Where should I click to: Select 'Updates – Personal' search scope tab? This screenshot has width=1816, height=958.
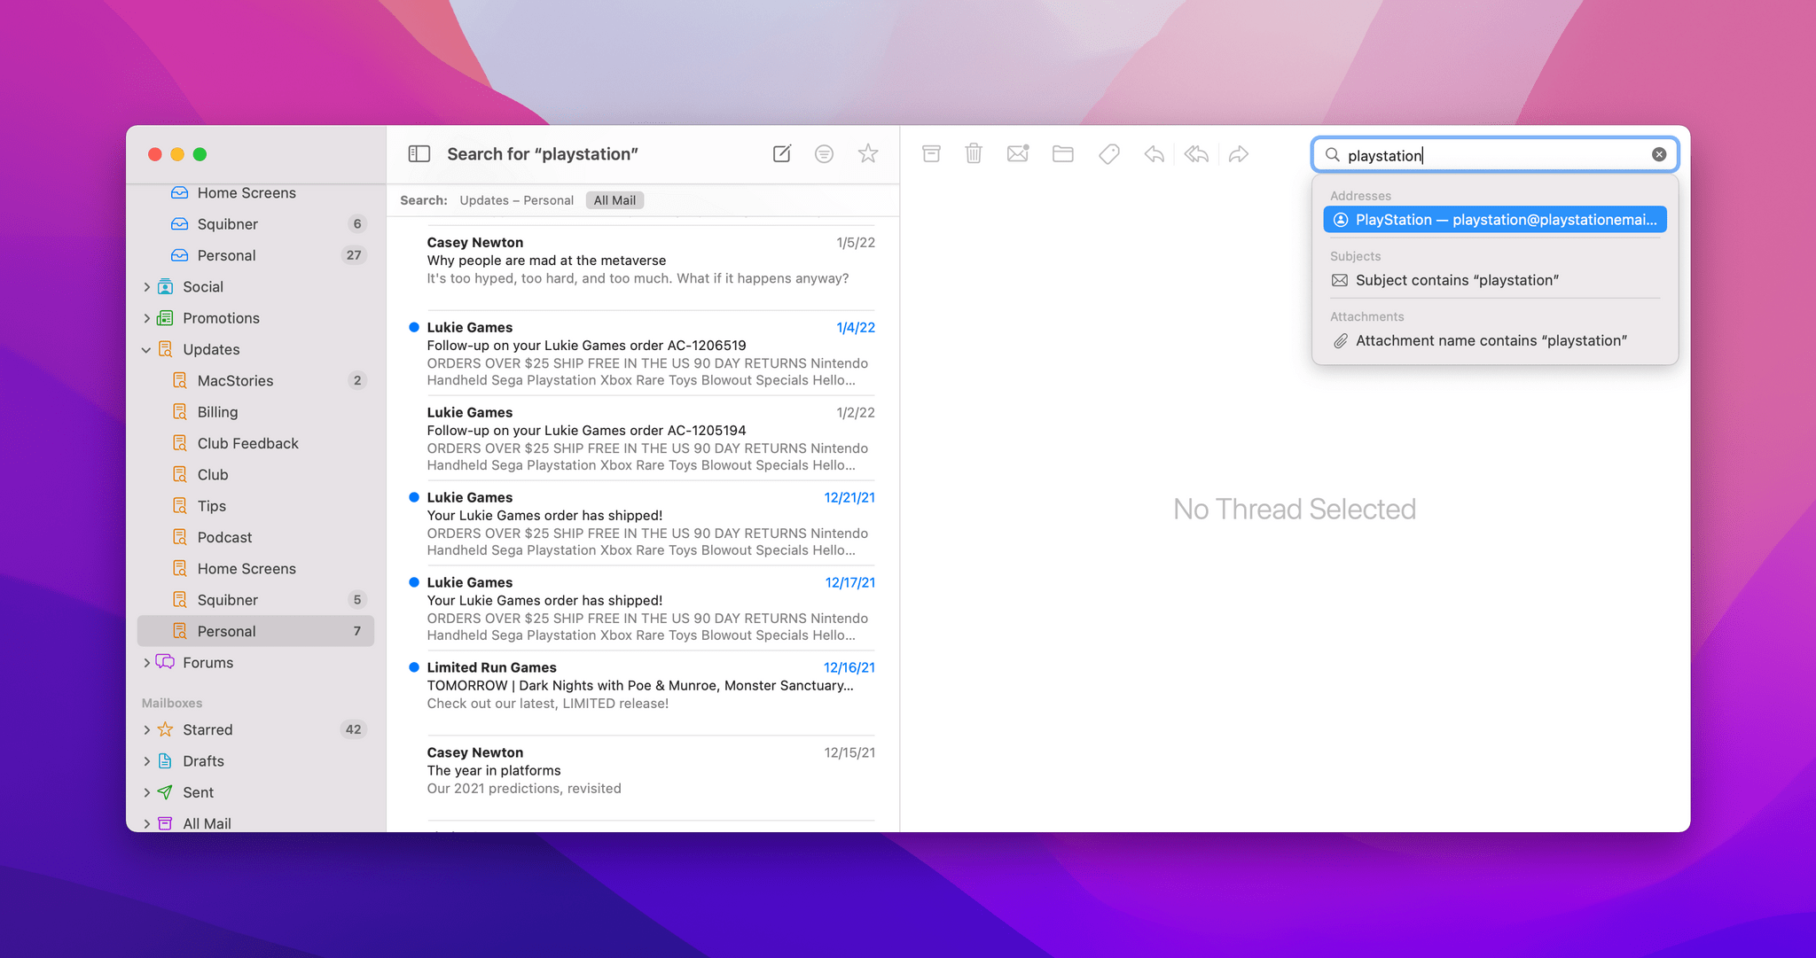pos(516,200)
